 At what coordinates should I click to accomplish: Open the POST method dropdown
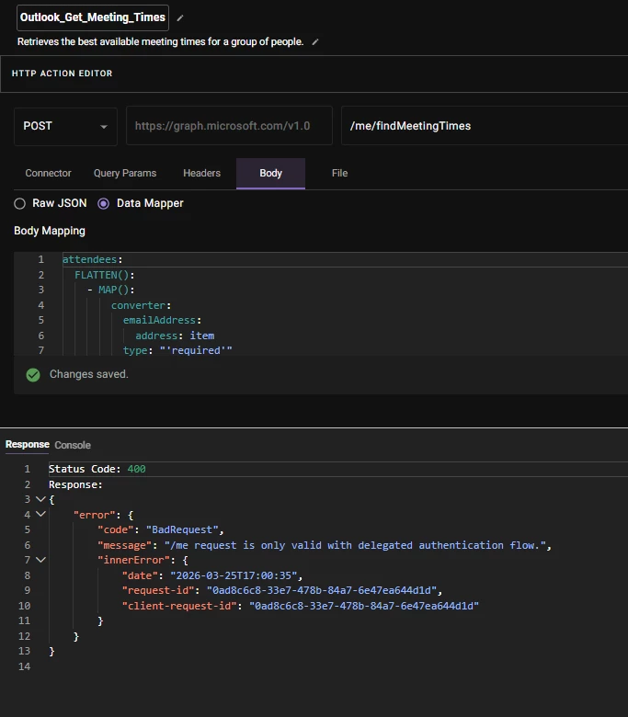[65, 126]
